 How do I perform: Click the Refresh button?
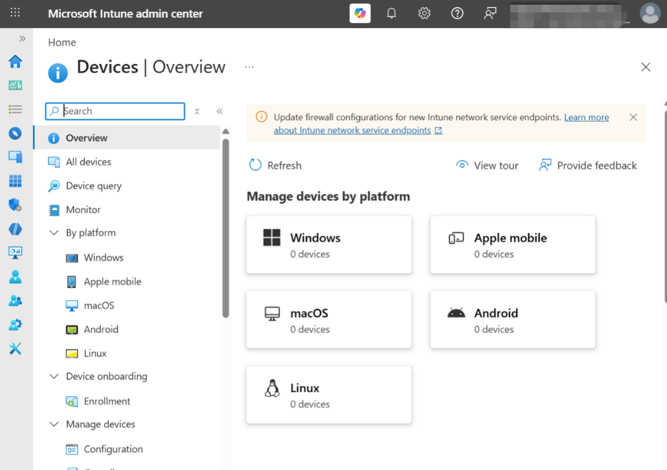275,165
